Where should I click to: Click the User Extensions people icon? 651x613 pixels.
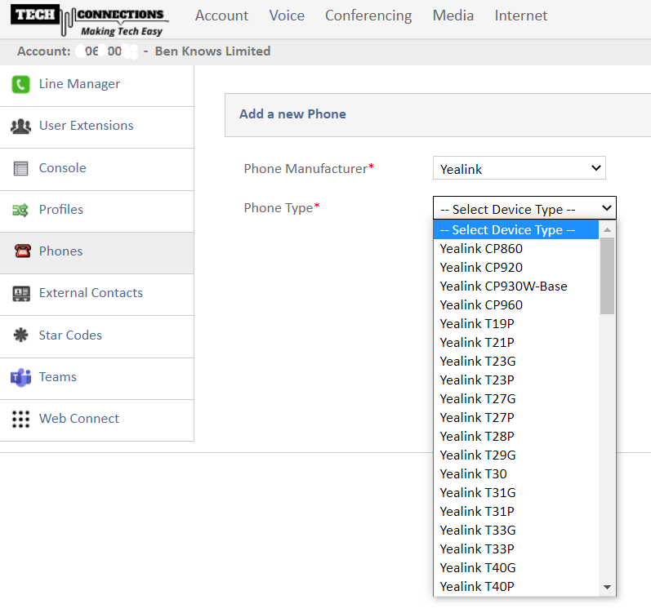pos(20,126)
